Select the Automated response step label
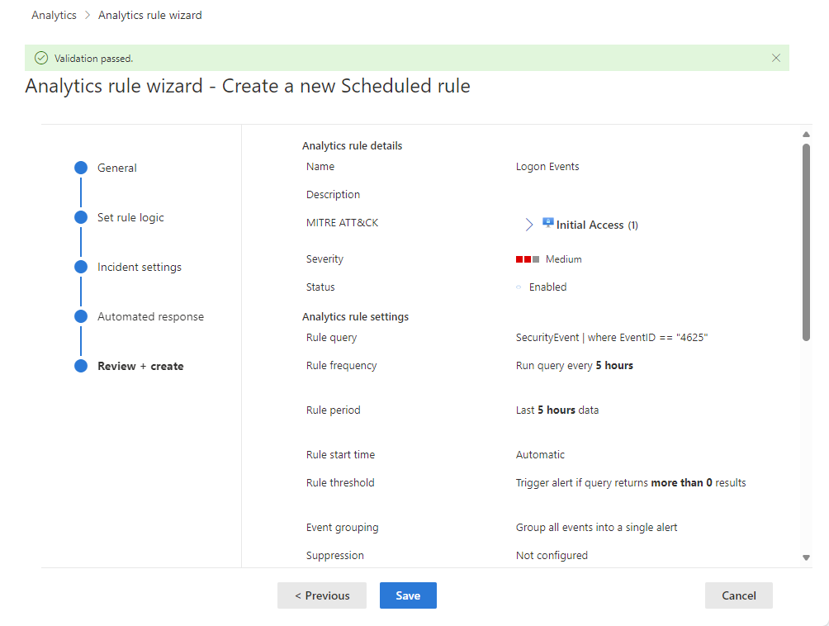The image size is (829, 626). click(150, 316)
